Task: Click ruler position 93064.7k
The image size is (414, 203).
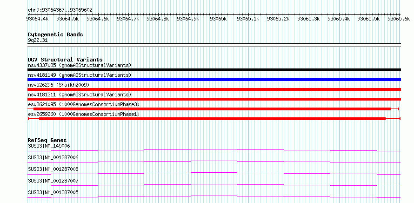Action: coord(128,19)
